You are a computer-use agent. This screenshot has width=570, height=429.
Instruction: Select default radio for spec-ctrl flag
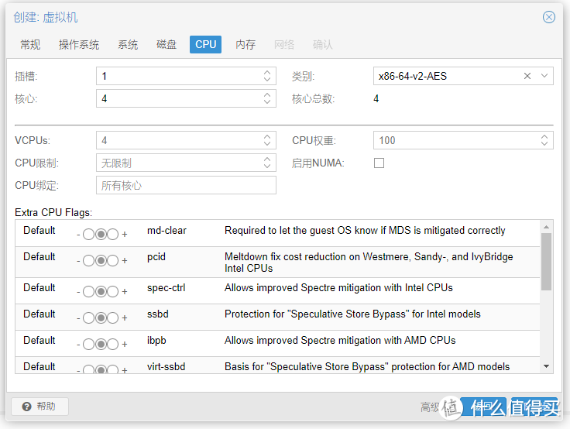(x=101, y=291)
